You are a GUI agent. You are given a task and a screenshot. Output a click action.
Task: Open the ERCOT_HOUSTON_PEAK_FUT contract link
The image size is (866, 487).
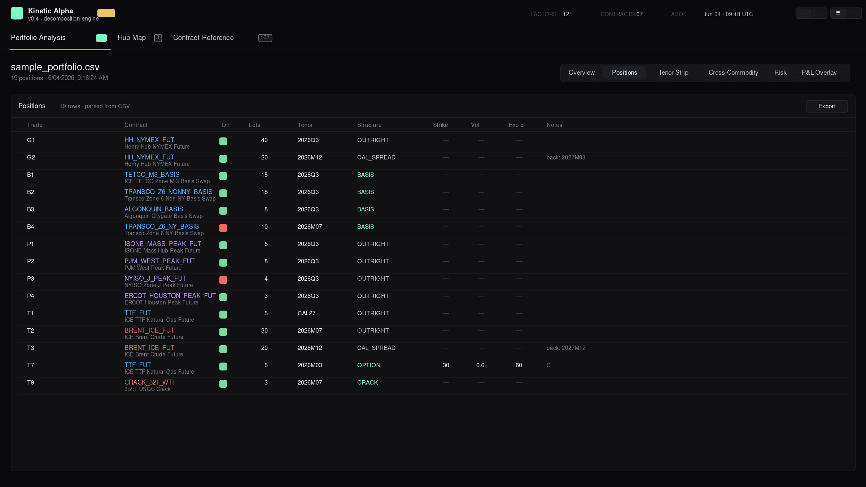click(x=170, y=296)
